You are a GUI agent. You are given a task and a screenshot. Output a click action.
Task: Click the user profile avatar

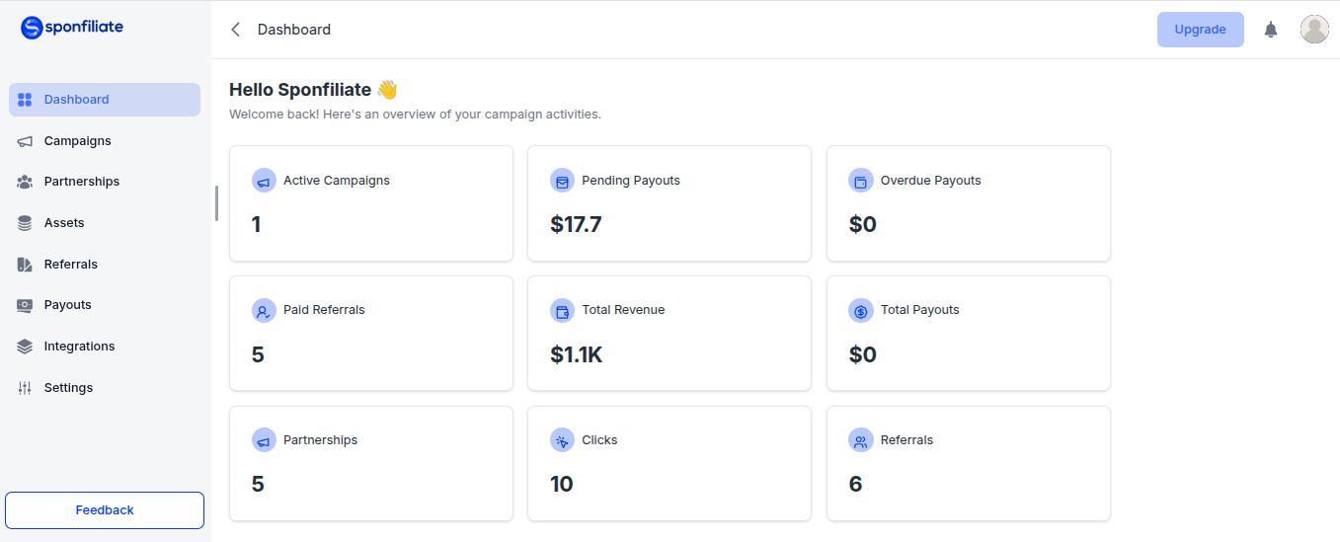tap(1314, 30)
